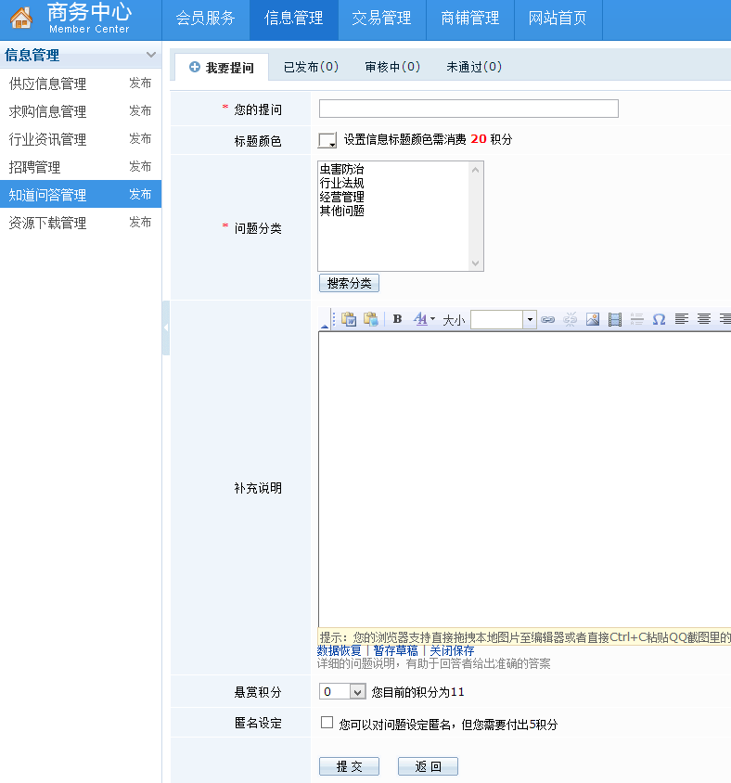
Task: Toggle bold formatting in editor
Action: point(397,319)
